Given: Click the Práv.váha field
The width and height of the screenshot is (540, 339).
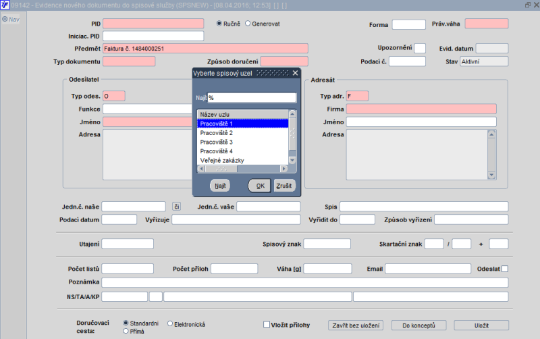Looking at the screenshot, I should coord(487,24).
